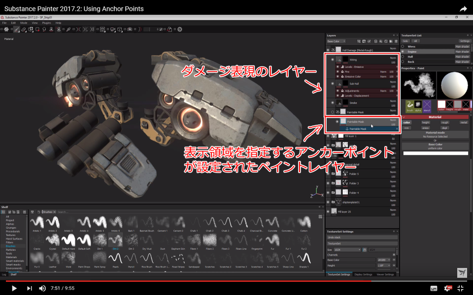Select the Projection tool in toolbar

pyautogui.click(x=31, y=29)
